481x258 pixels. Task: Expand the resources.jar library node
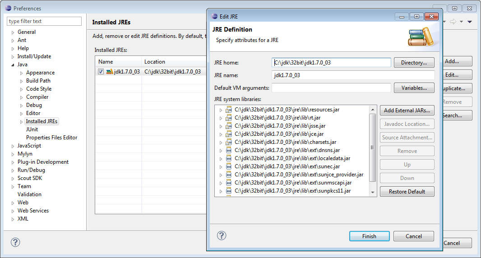(221, 110)
